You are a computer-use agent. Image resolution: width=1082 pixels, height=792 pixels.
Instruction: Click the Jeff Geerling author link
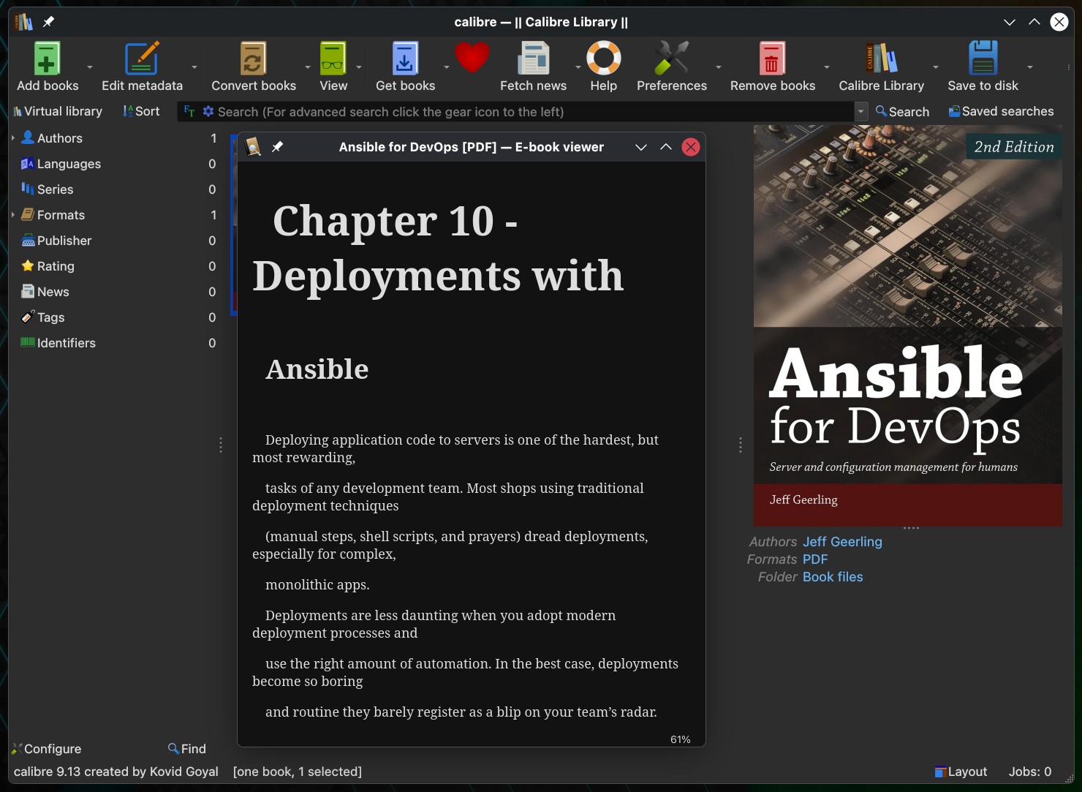coord(842,542)
